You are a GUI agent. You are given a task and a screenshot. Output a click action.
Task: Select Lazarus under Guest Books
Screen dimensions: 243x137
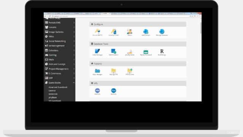click(x=52, y=91)
